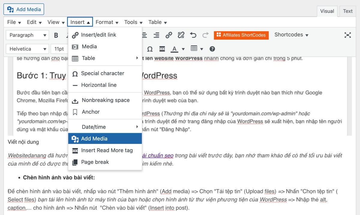The height and width of the screenshot is (215, 360).
Task: Switch to the Text editor tab
Action: tap(348, 11)
